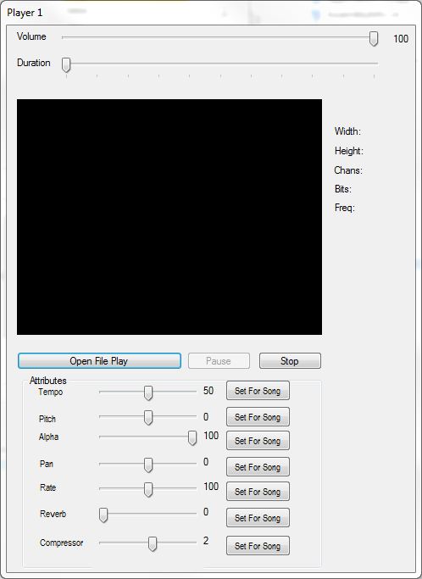
Task: Click the Pitch label
Action: 47,419
